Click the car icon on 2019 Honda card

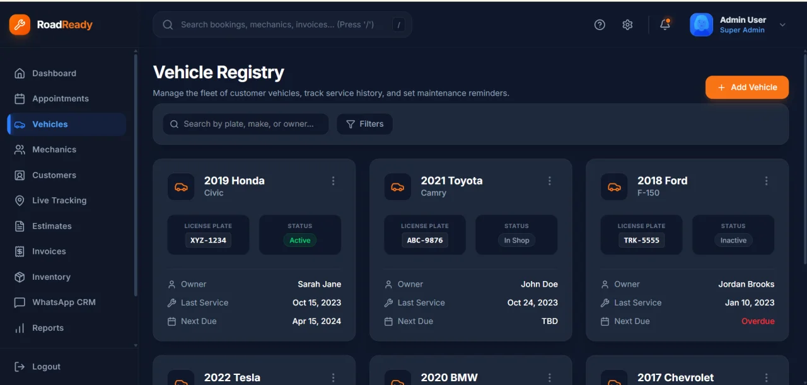tap(181, 187)
